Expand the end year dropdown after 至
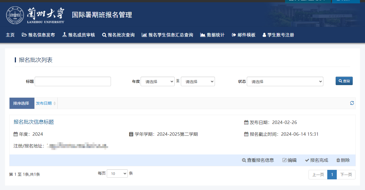365x190 pixels. 198,81
